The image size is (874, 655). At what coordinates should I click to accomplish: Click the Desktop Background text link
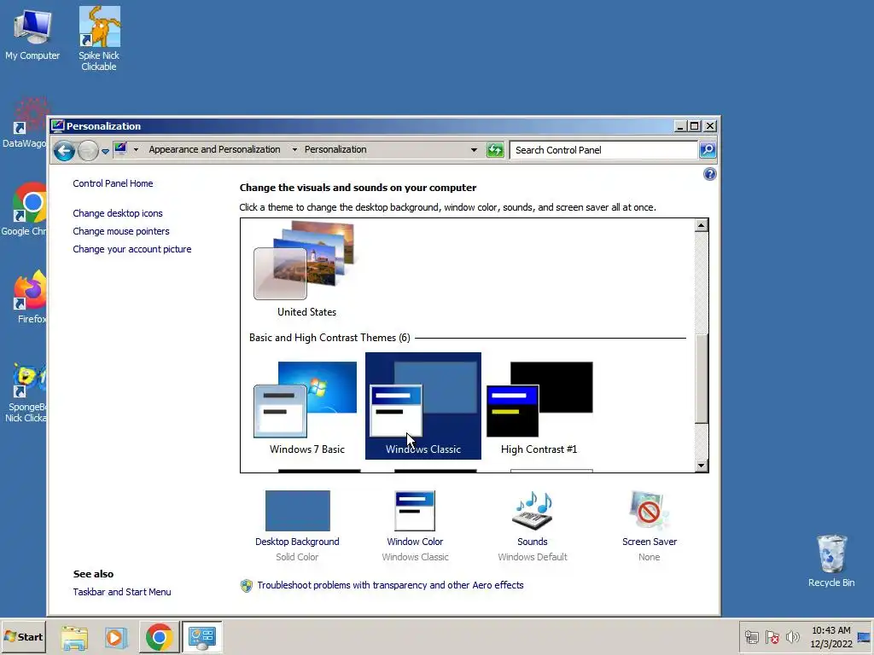(x=297, y=542)
